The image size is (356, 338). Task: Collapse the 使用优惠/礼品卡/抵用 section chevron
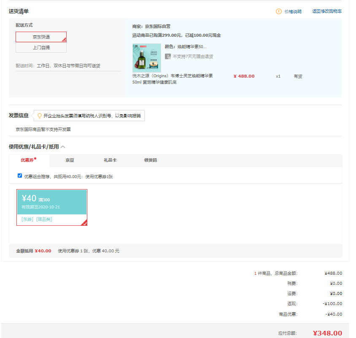click(x=63, y=147)
